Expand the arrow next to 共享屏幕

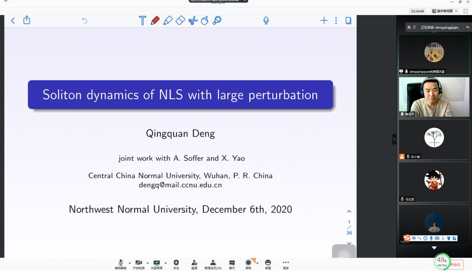[166, 263]
